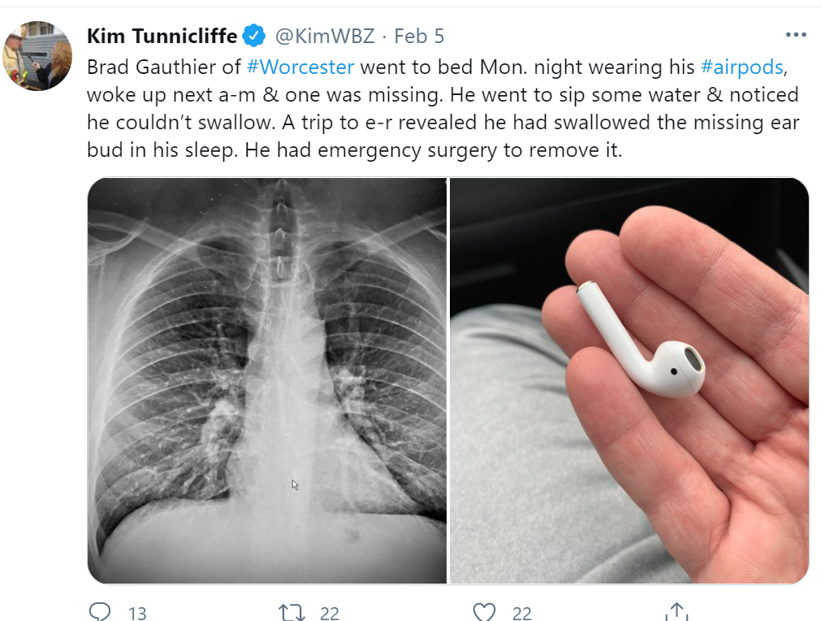Click the Kim Tunnicliffe display name

click(162, 36)
